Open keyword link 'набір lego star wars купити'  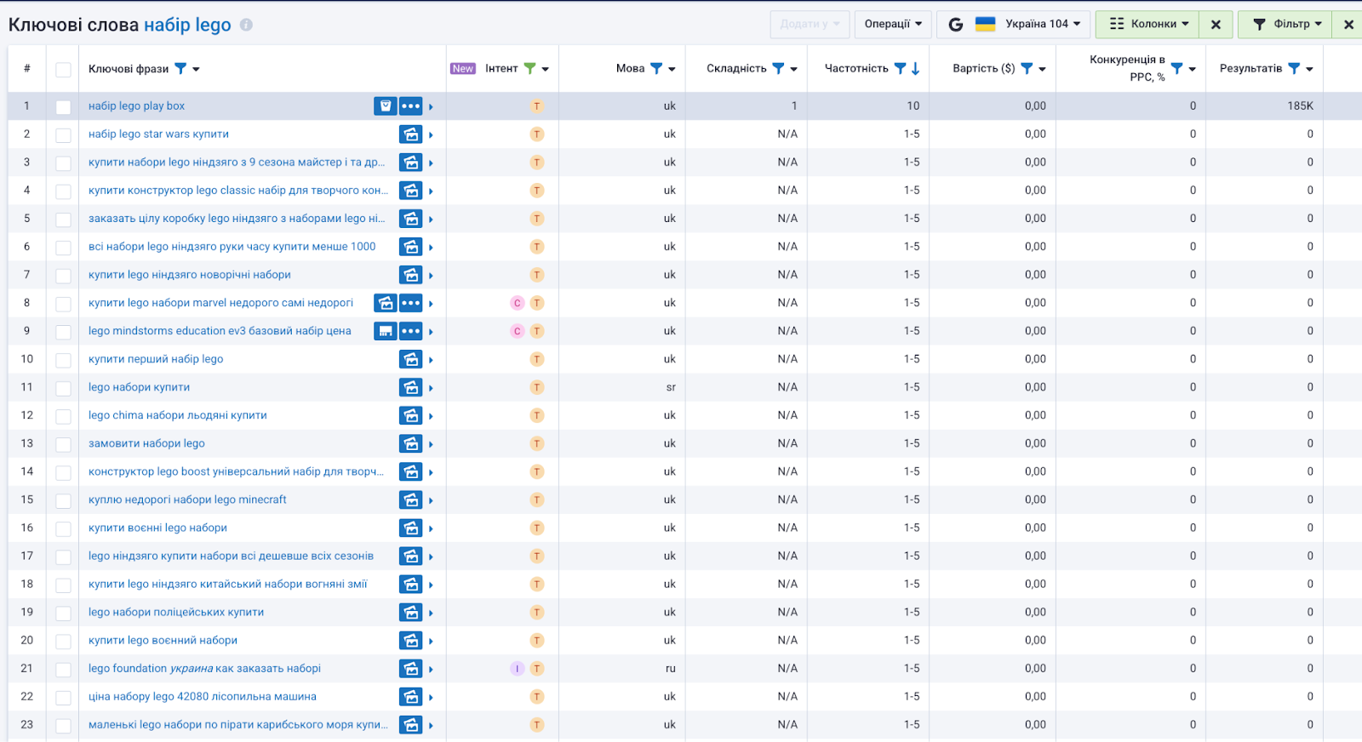[x=158, y=134]
